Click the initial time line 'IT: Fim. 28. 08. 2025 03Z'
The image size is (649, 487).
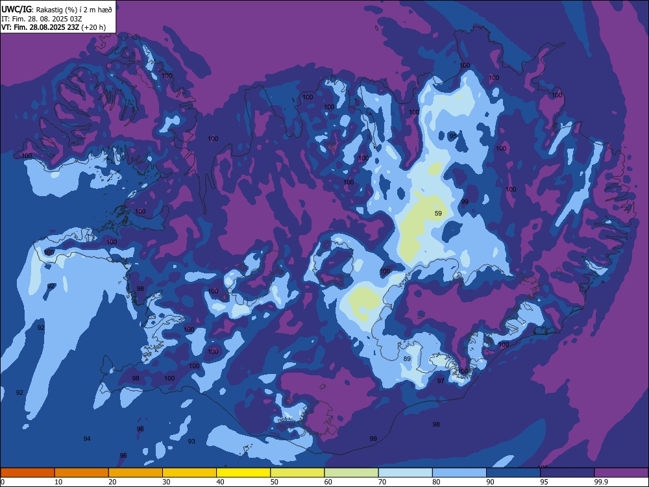pos(42,19)
